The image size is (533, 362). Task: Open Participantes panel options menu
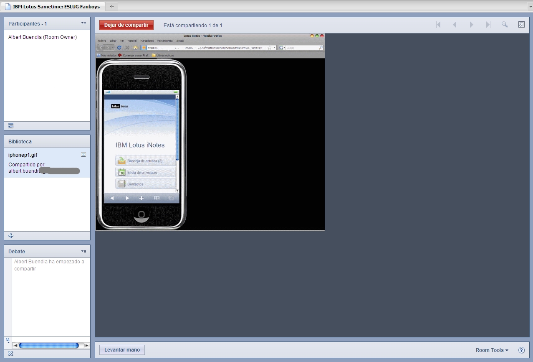83,23
